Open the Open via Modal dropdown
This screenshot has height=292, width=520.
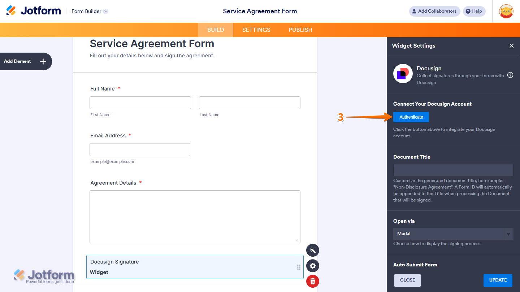coord(508,234)
